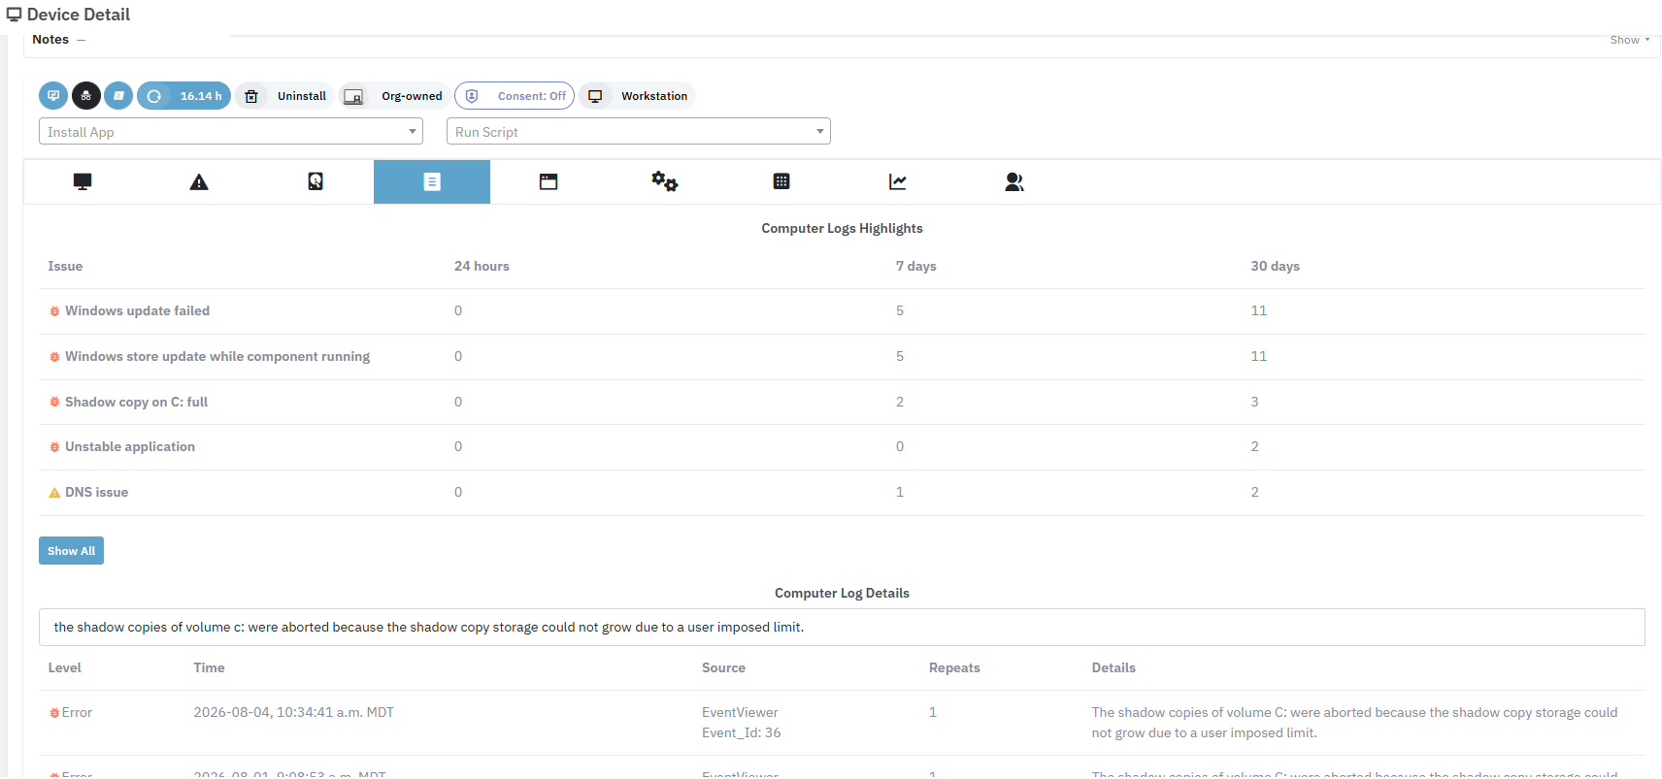Click the Event_Id: 36 source text
Viewport: 1662px width, 779px height.
click(741, 732)
